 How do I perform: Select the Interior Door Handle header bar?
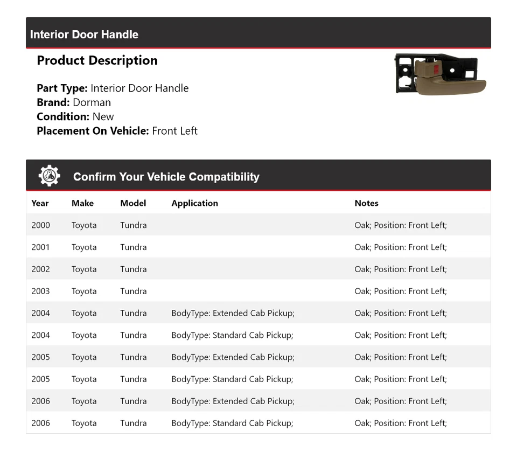coord(258,33)
